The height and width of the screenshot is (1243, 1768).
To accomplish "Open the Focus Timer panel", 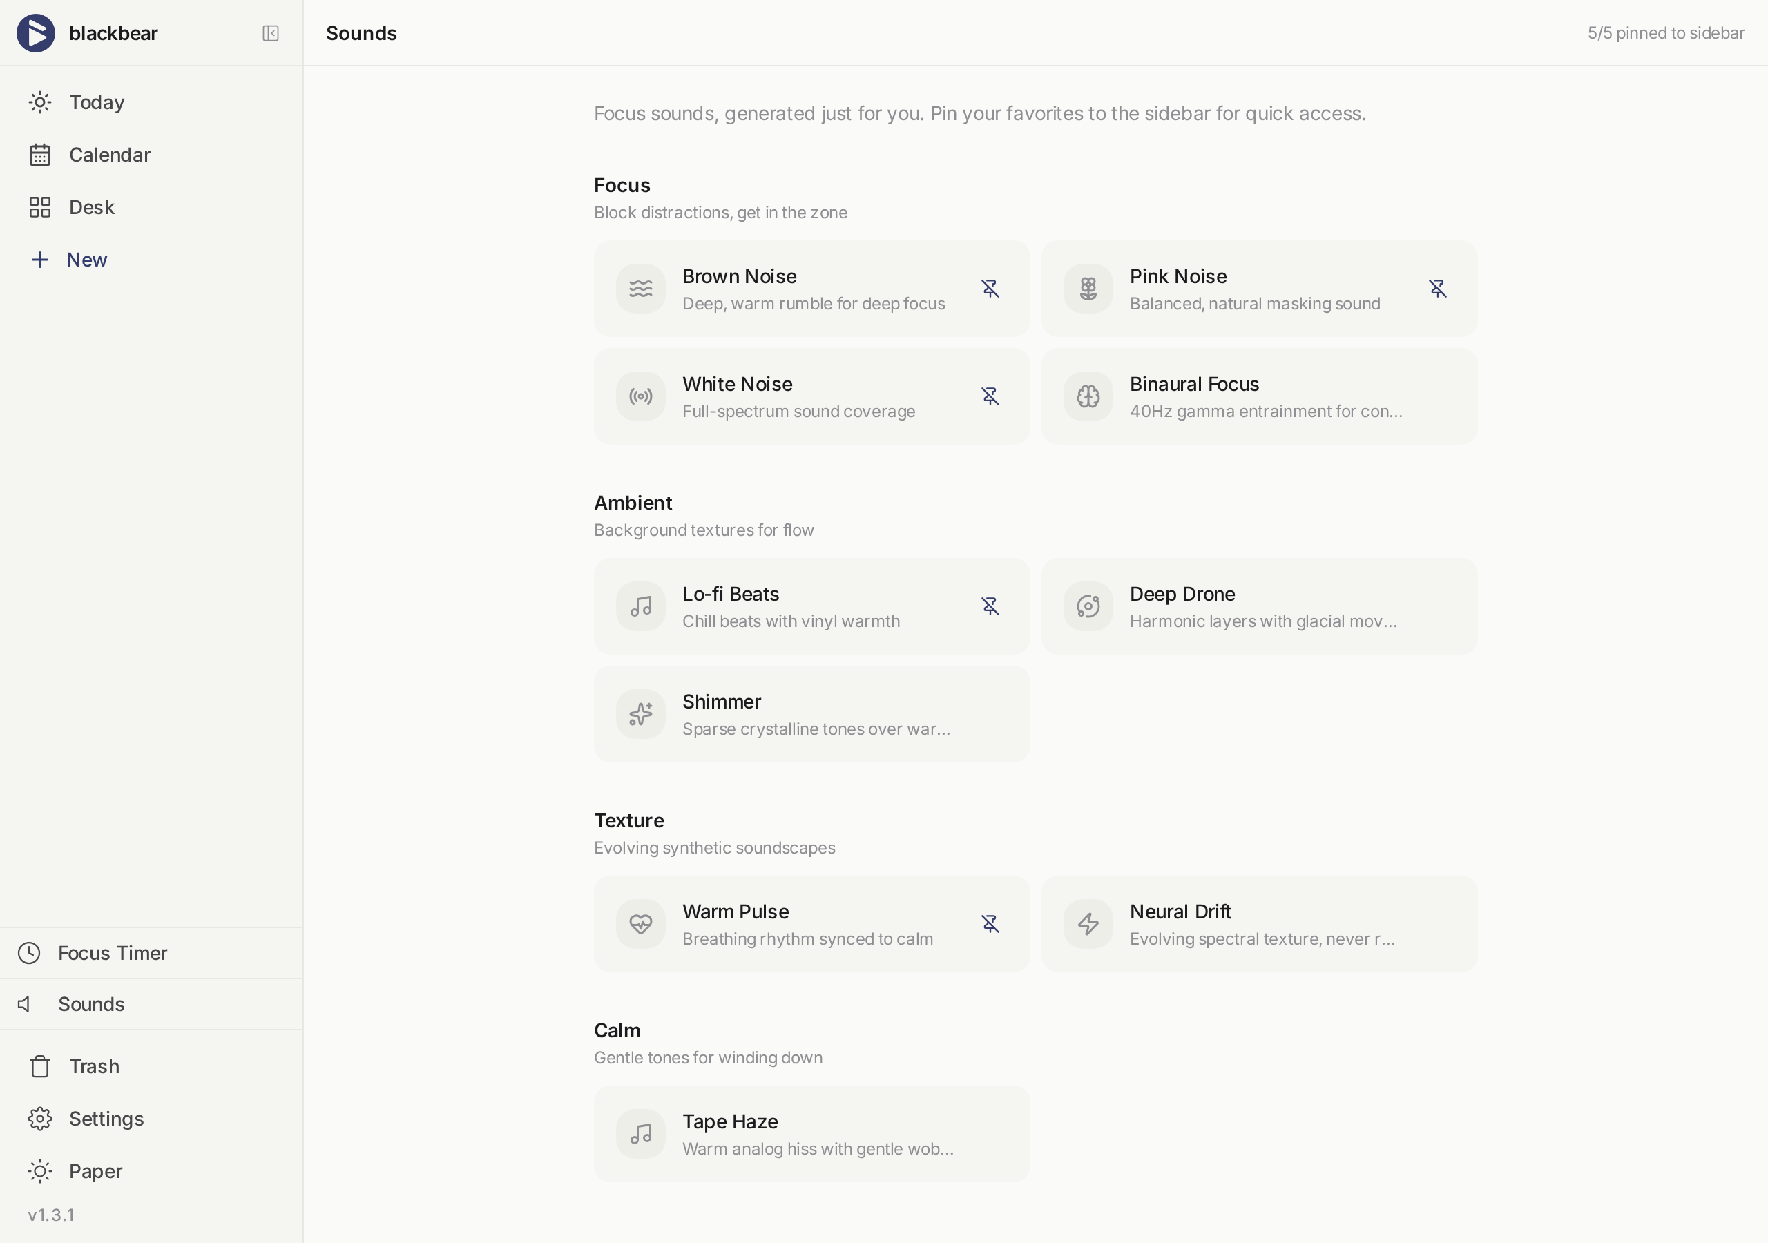I will [x=112, y=953].
